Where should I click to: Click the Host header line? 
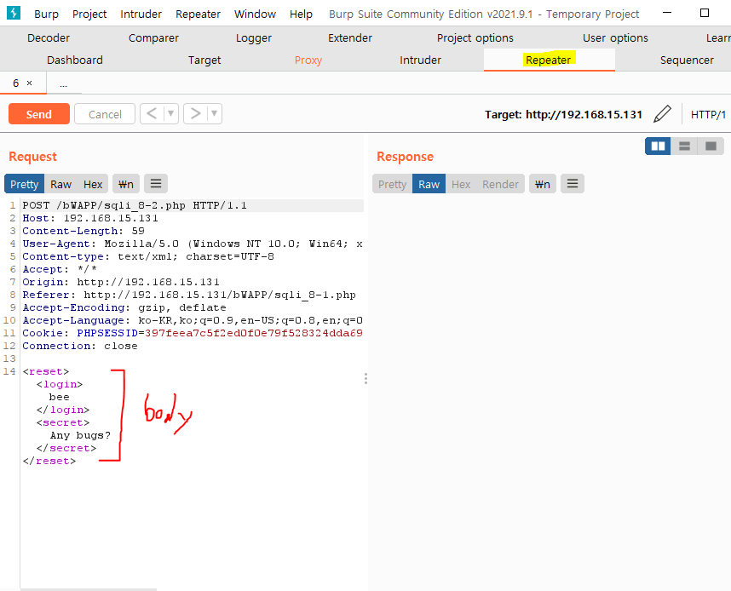(x=90, y=218)
